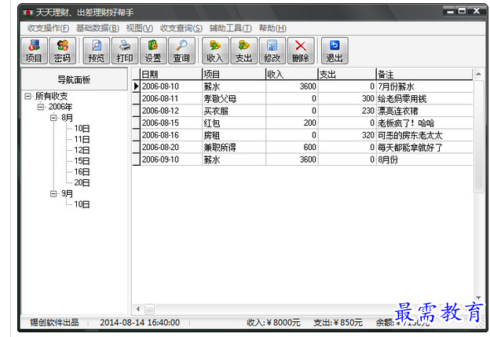Select 12日 in the tree
490x337 pixels.
coord(82,150)
